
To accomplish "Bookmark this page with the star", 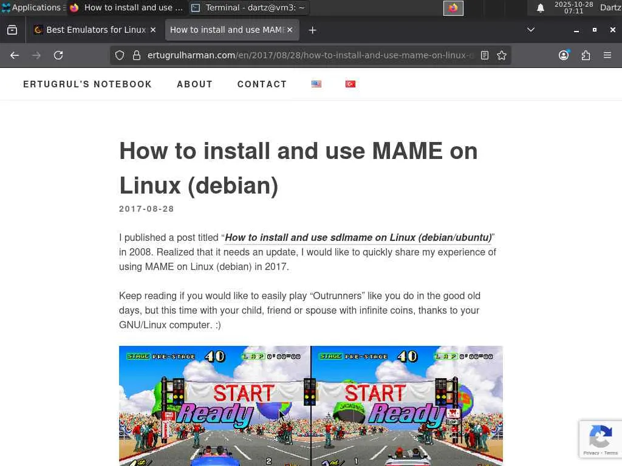I will coord(502,55).
